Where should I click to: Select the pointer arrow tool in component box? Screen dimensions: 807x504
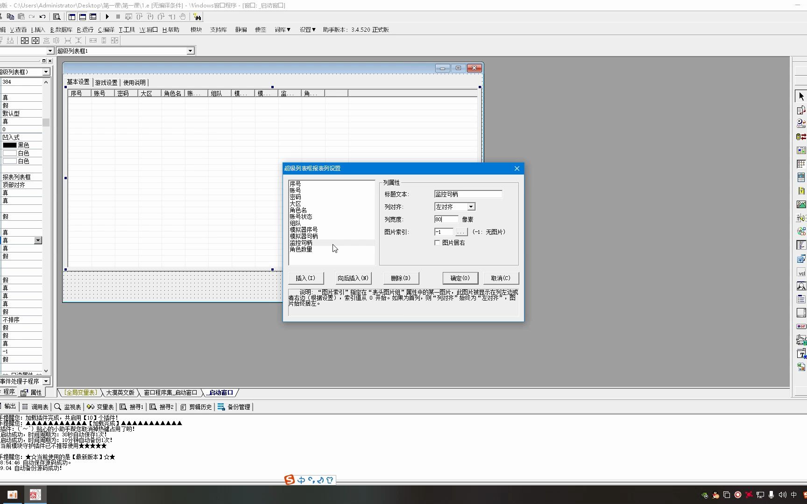click(801, 96)
